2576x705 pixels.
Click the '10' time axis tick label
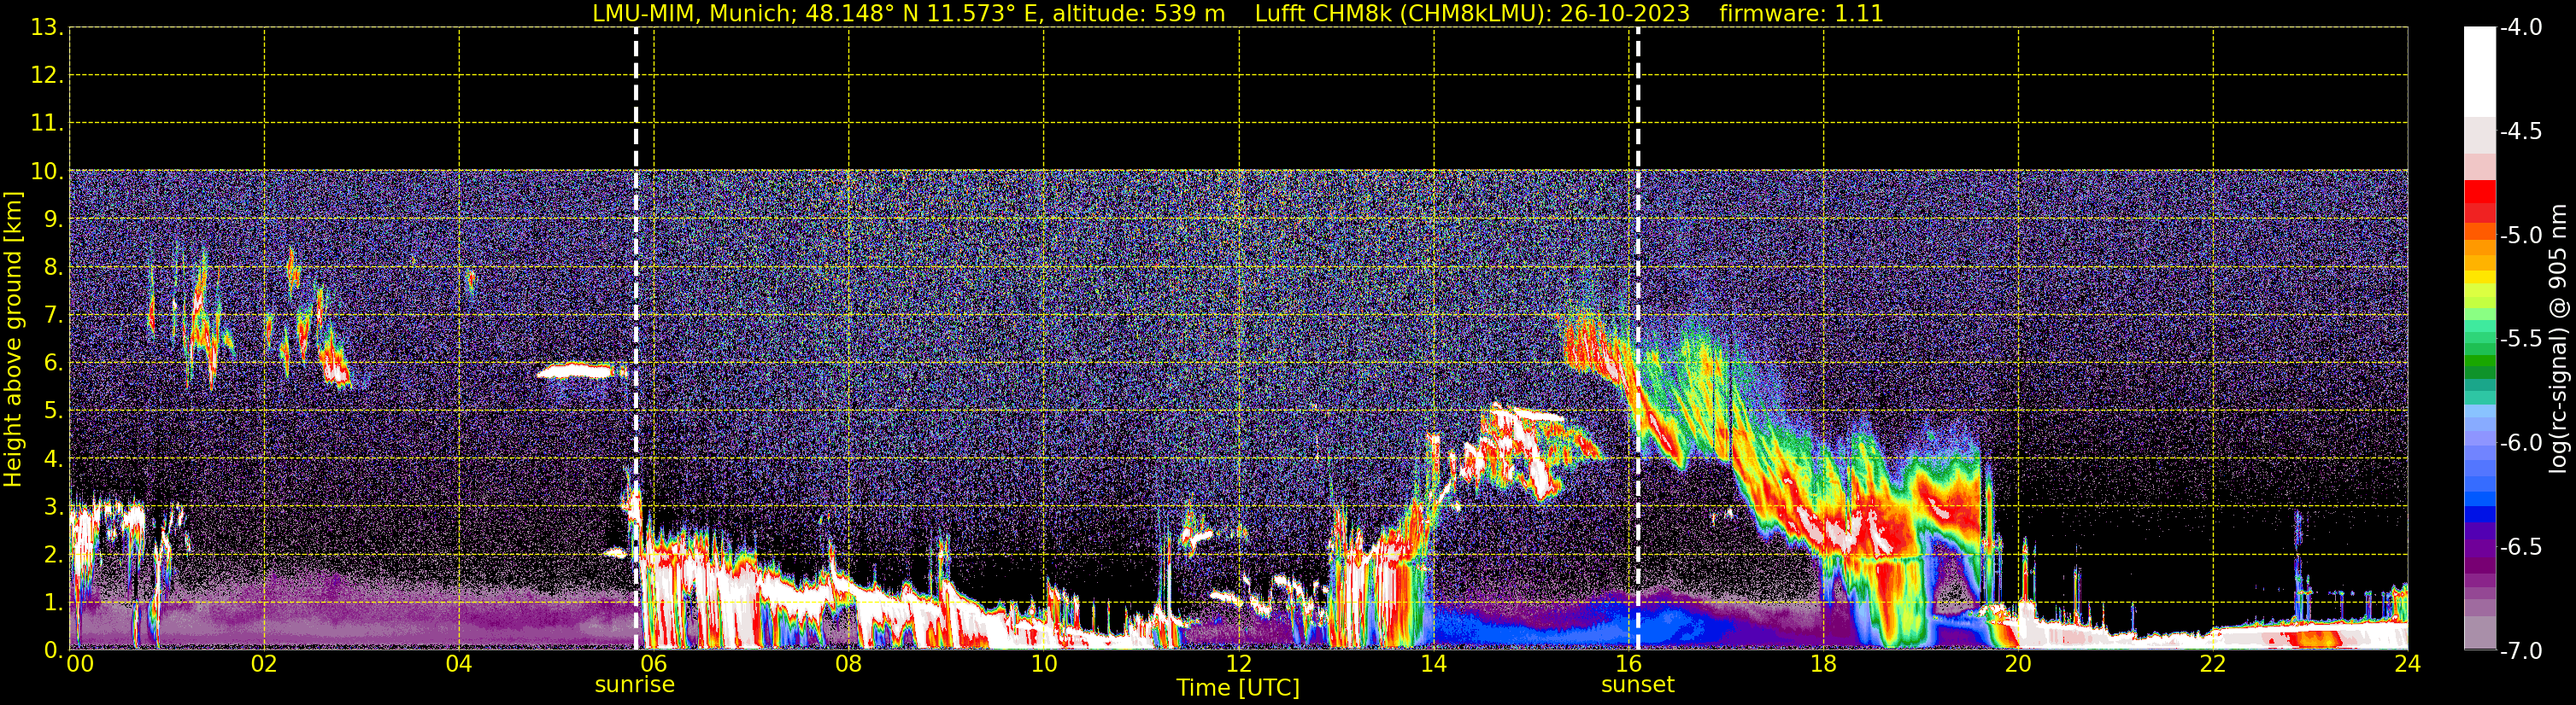[1043, 664]
